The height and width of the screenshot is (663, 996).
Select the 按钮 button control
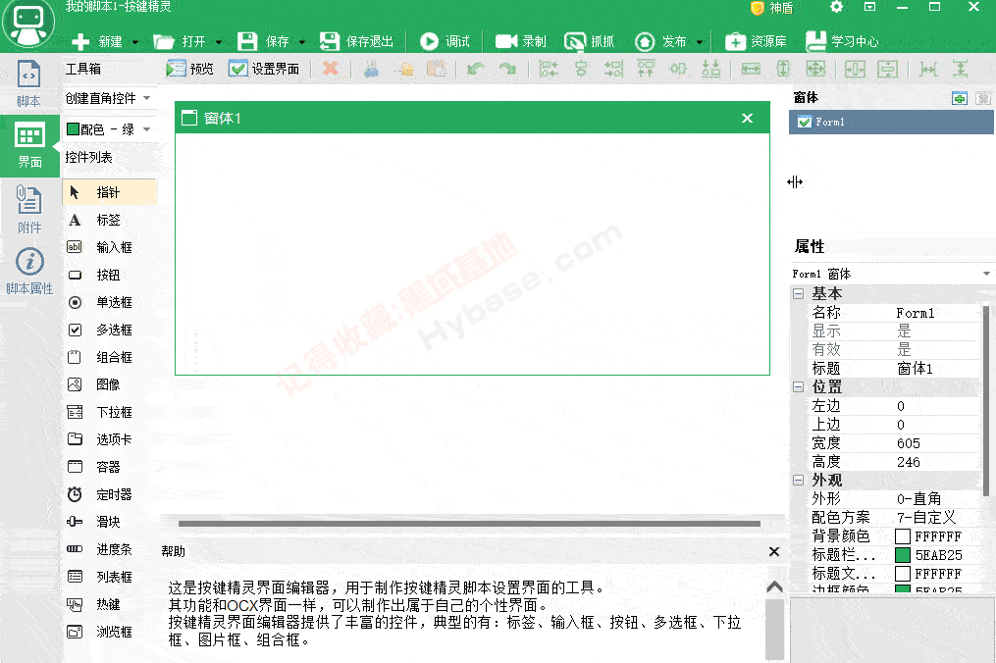point(109,275)
